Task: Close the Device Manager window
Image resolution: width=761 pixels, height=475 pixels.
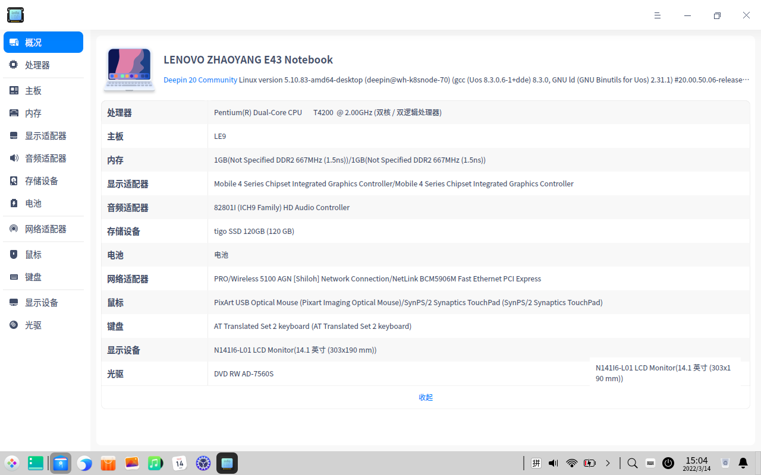Action: click(x=746, y=15)
